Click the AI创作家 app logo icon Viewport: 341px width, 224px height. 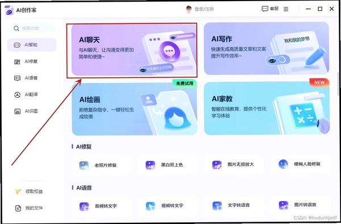click(9, 10)
